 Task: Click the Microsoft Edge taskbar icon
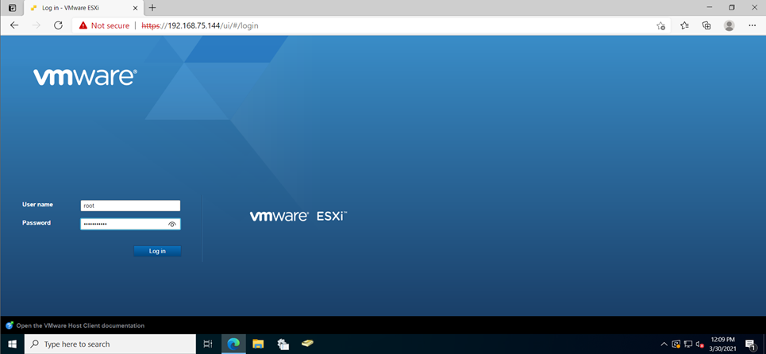[233, 344]
